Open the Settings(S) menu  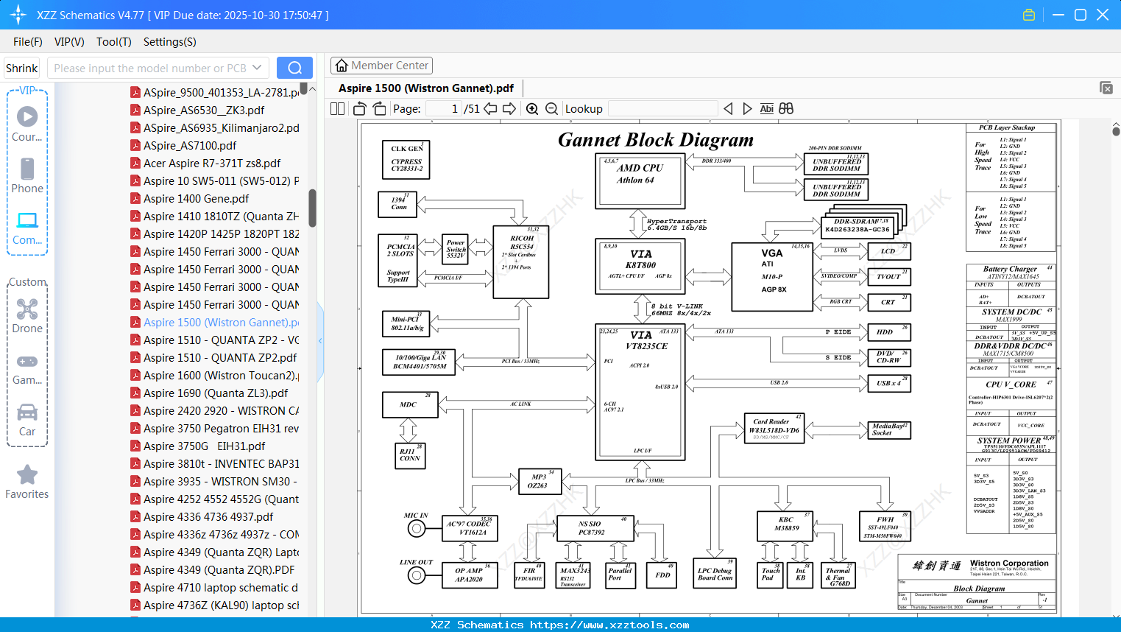[170, 42]
